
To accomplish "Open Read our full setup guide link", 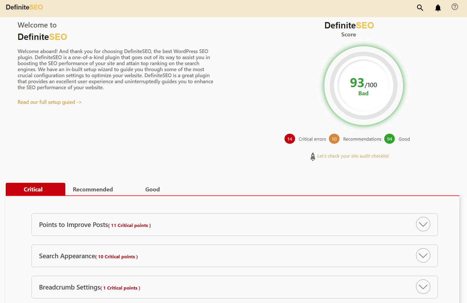I will coord(50,102).
